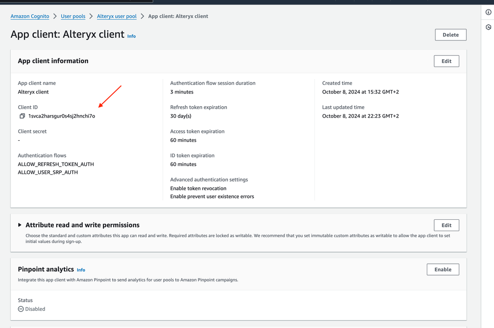
Task: Click the Attribute read and write permissions heading
Action: click(83, 225)
